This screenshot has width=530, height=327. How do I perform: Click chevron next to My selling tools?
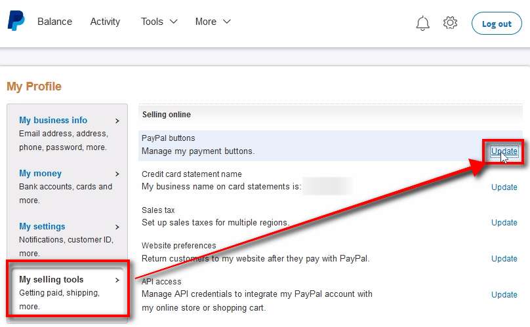[117, 280]
